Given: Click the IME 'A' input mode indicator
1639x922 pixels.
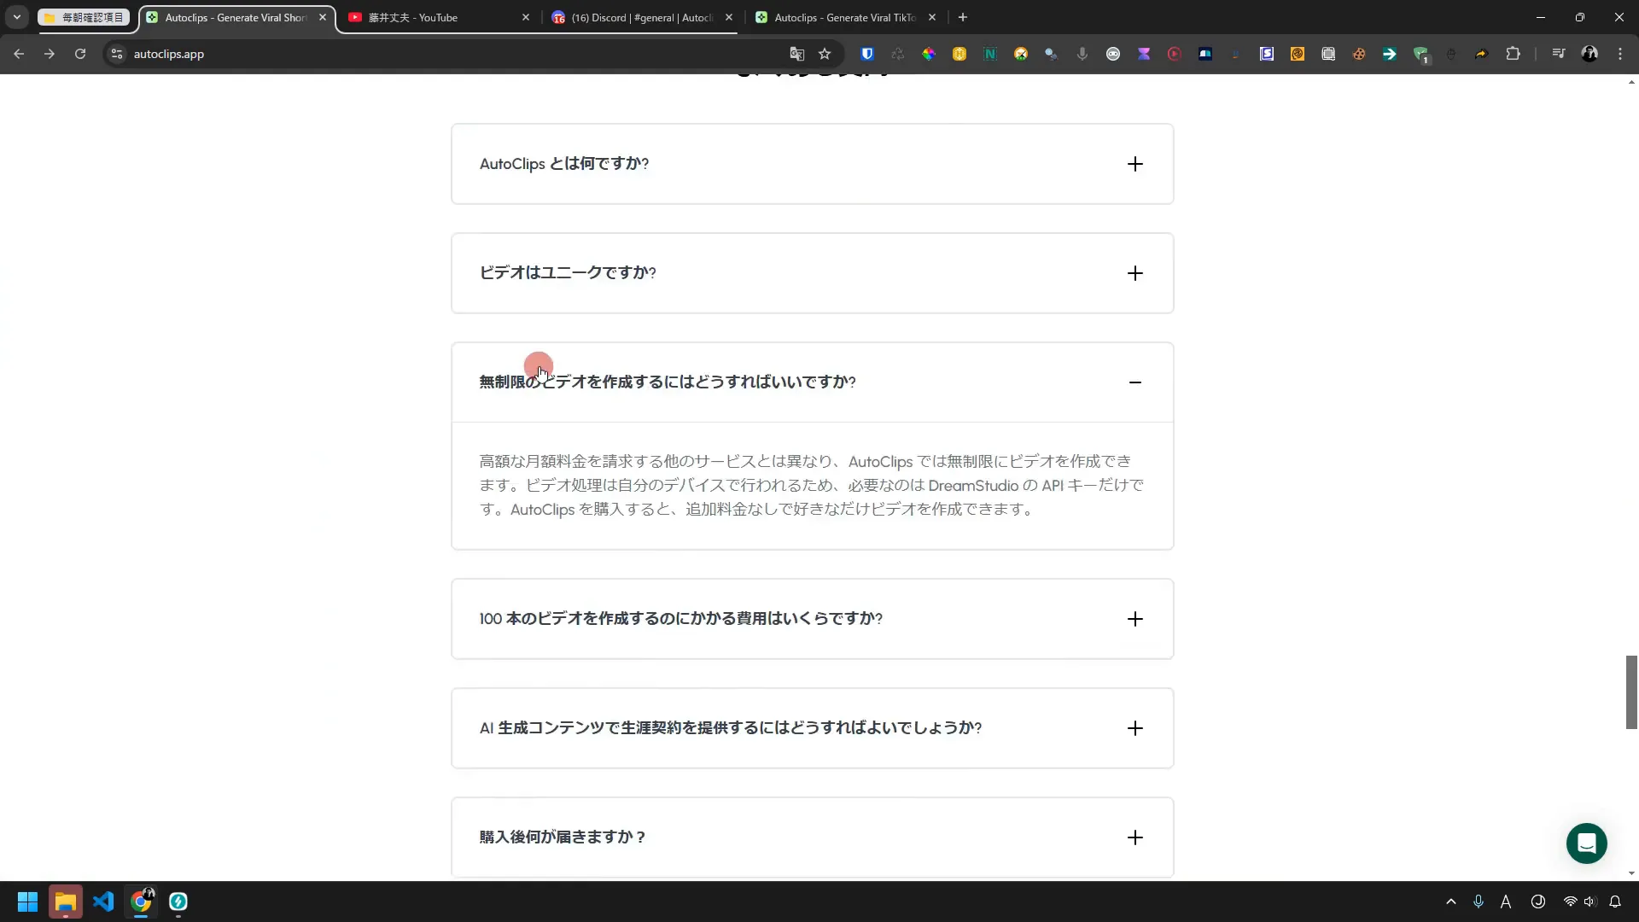Looking at the screenshot, I should pyautogui.click(x=1506, y=902).
